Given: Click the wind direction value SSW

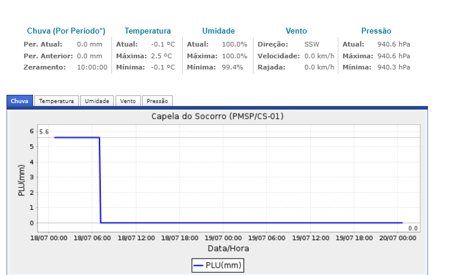Looking at the screenshot, I should coord(311,45).
